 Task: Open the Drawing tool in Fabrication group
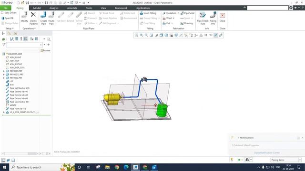pyautogui.click(x=186, y=23)
